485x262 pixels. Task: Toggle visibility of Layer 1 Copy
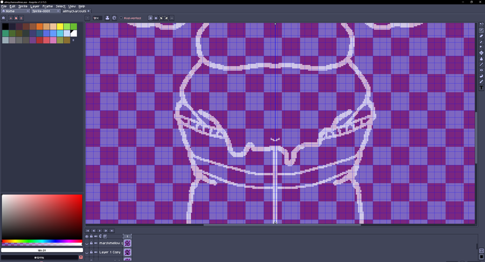pos(87,252)
